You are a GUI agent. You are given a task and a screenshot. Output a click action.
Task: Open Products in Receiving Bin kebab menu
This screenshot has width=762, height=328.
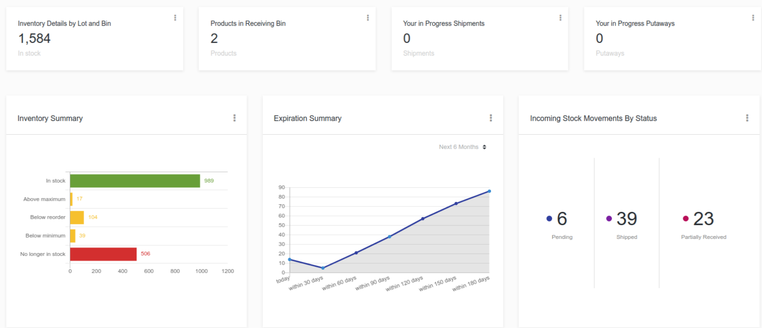pos(368,18)
